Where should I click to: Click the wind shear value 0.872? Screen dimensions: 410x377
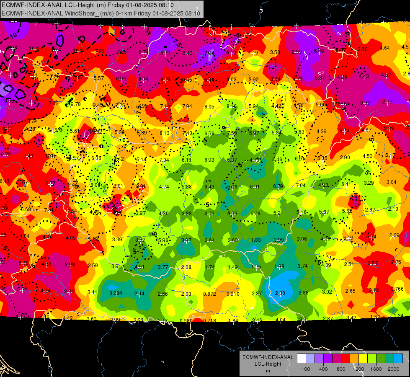tap(210, 294)
